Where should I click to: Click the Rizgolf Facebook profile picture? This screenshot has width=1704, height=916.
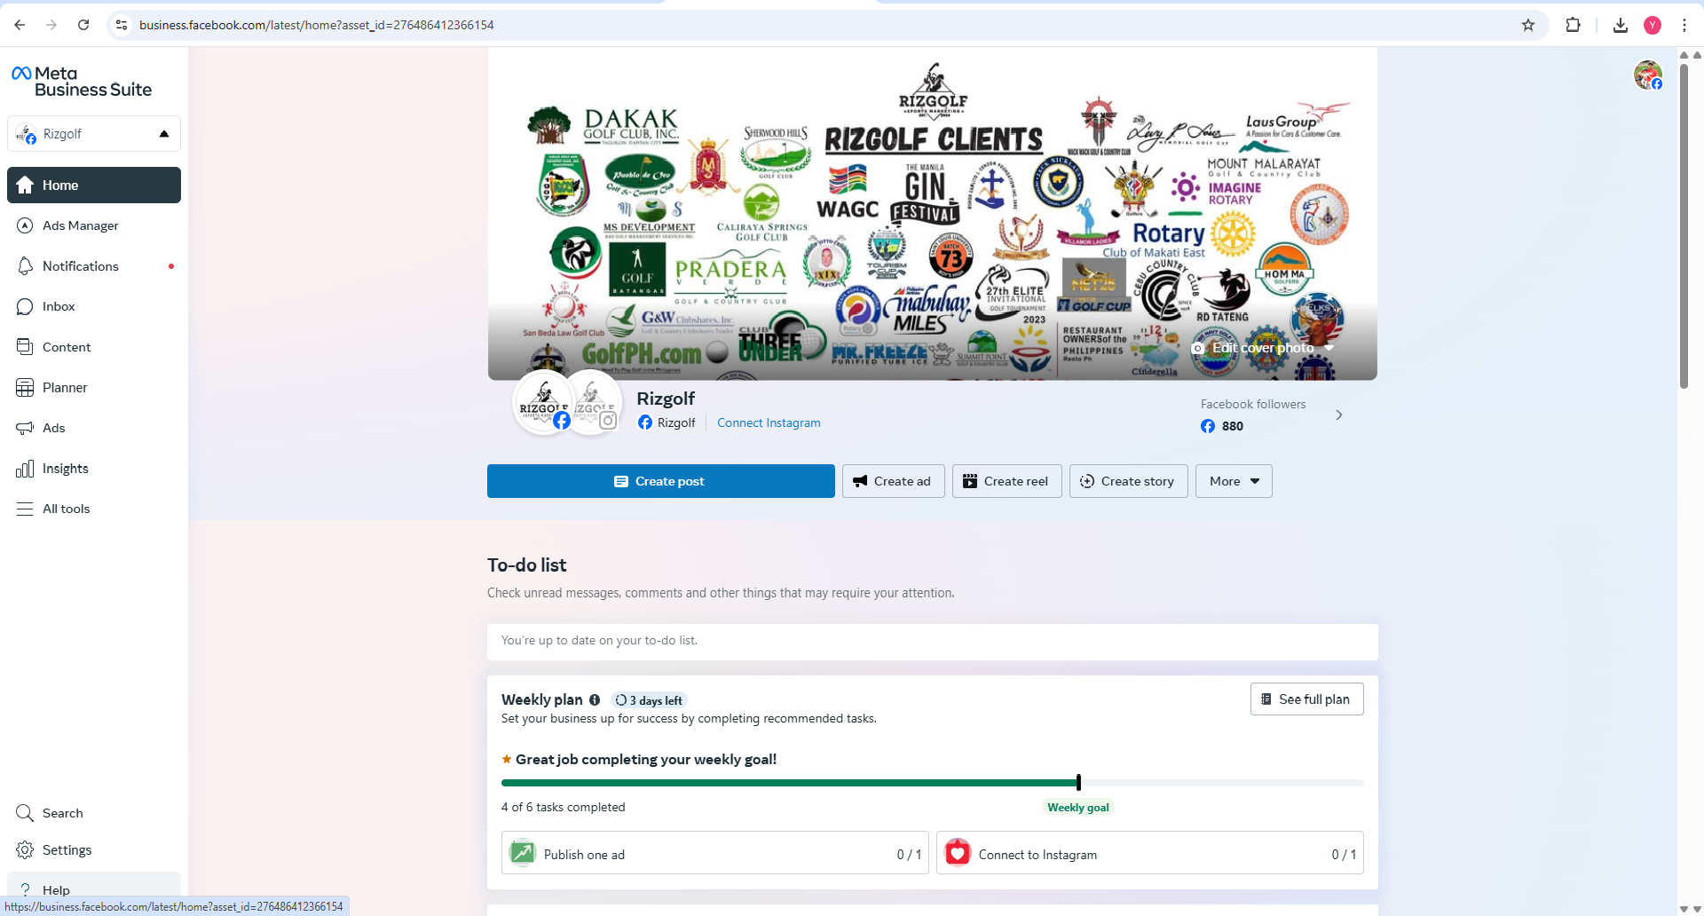click(544, 402)
